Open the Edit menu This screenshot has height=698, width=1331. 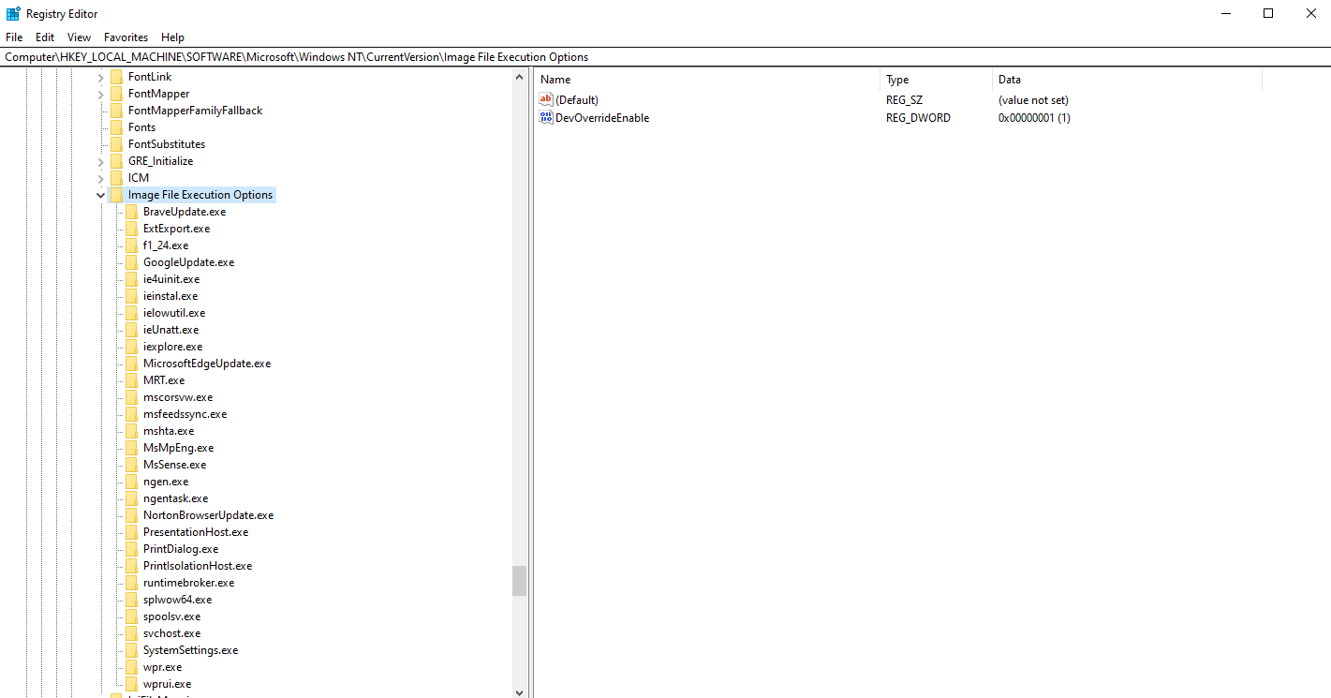click(45, 37)
